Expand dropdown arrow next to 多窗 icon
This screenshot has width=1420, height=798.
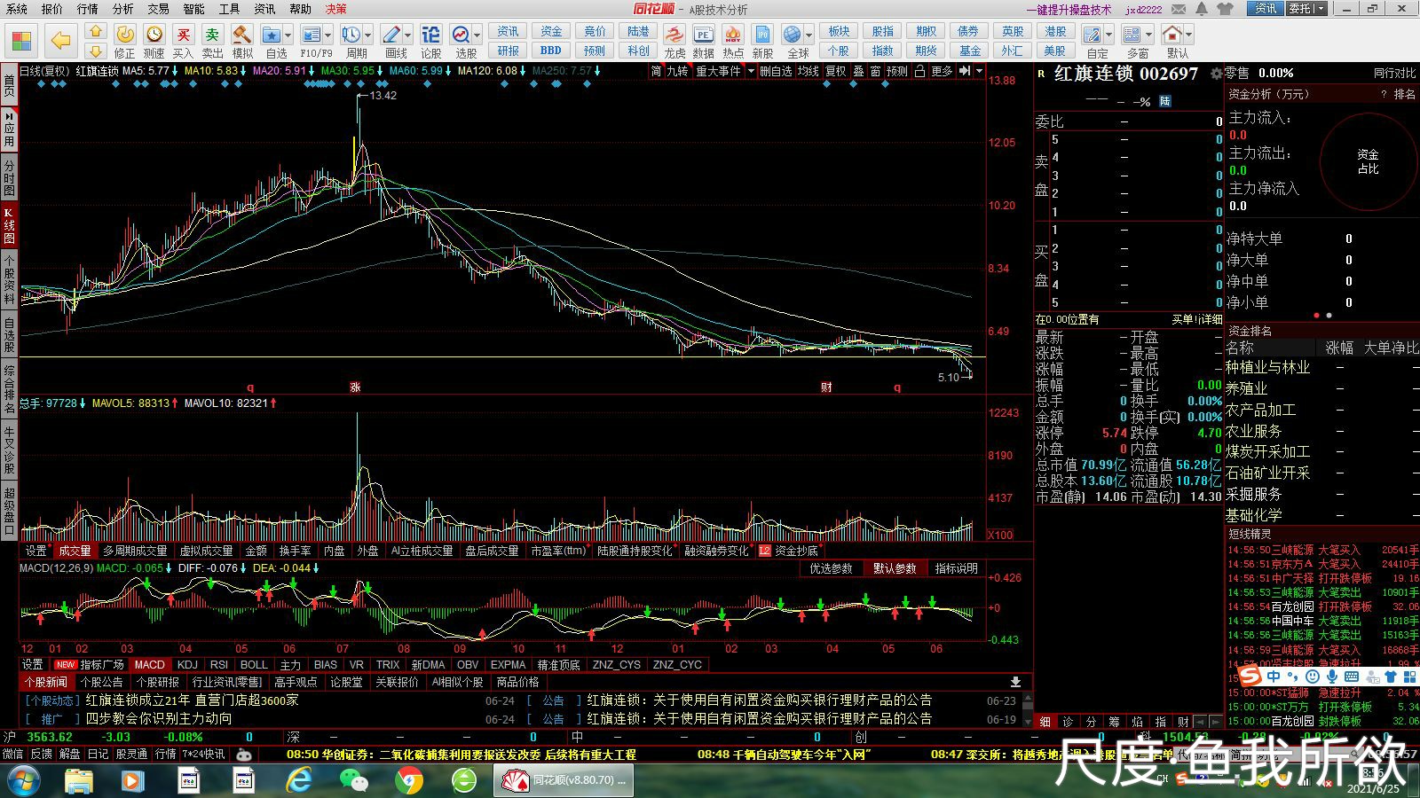click(1148, 36)
